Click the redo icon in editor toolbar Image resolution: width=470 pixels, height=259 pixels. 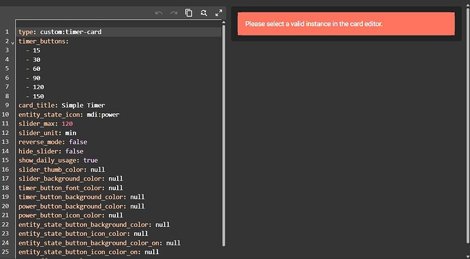click(x=174, y=13)
